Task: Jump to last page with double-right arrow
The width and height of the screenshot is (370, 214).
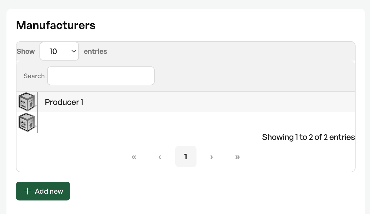Action: point(237,157)
